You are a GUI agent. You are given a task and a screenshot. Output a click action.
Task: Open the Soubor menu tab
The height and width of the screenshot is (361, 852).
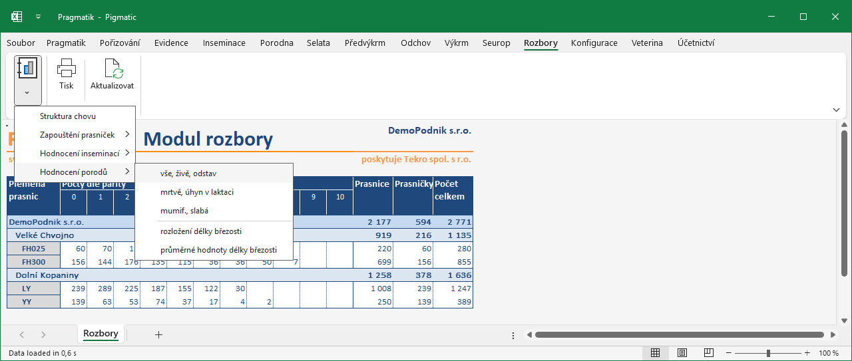(21, 43)
